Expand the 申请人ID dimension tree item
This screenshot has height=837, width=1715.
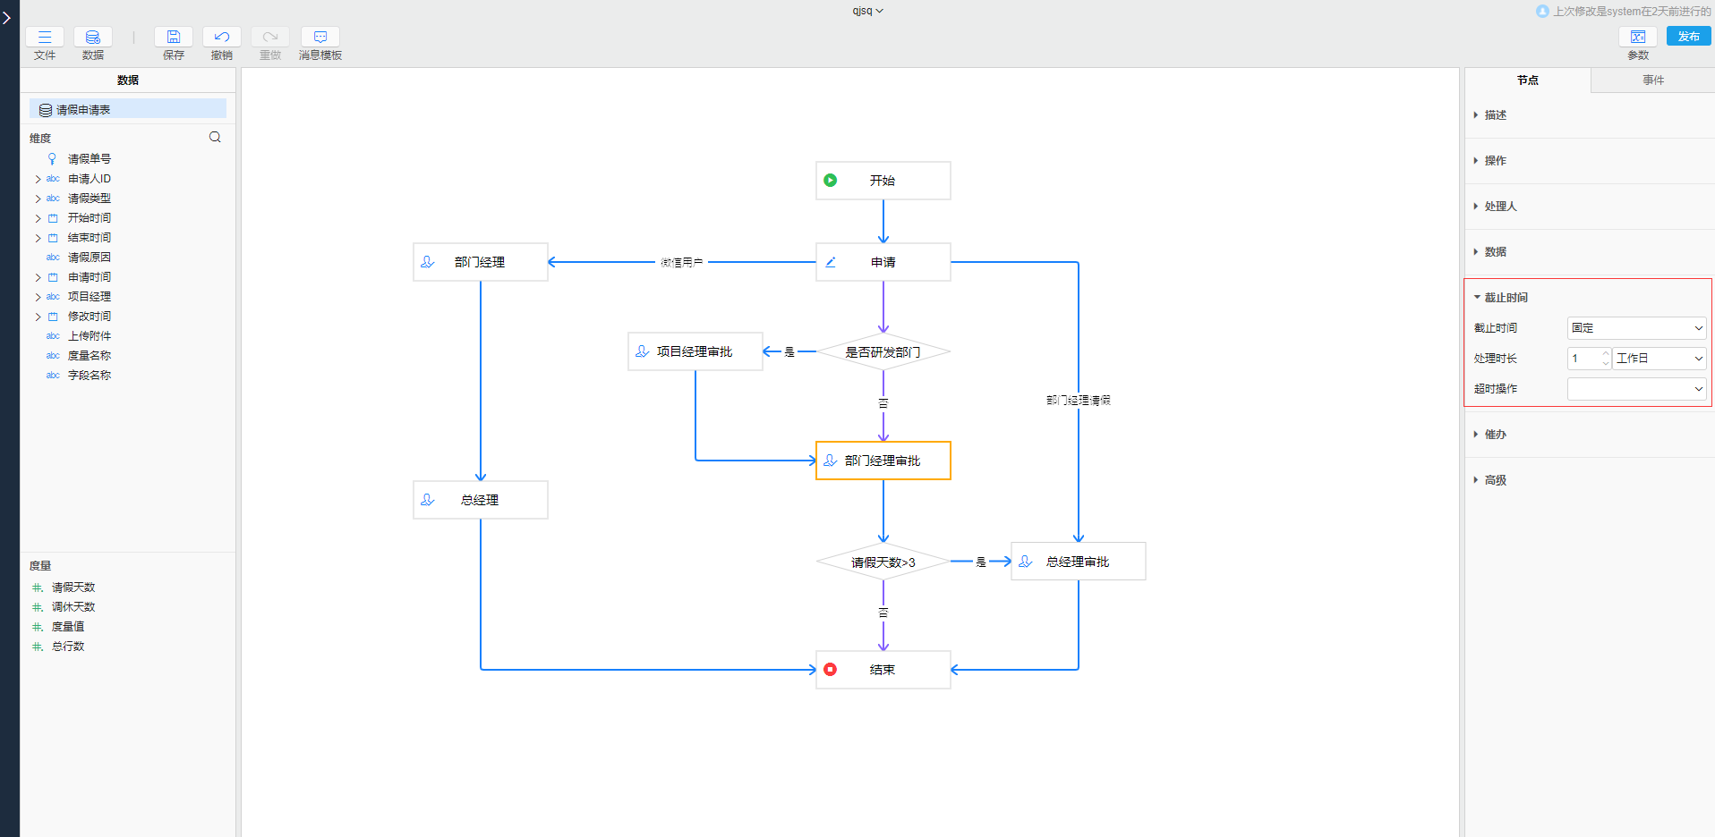coord(38,179)
